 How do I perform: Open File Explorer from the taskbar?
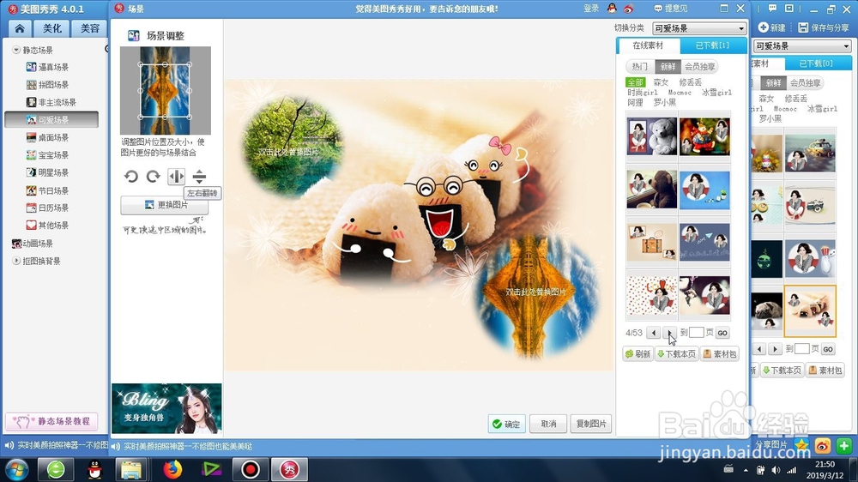(x=131, y=469)
